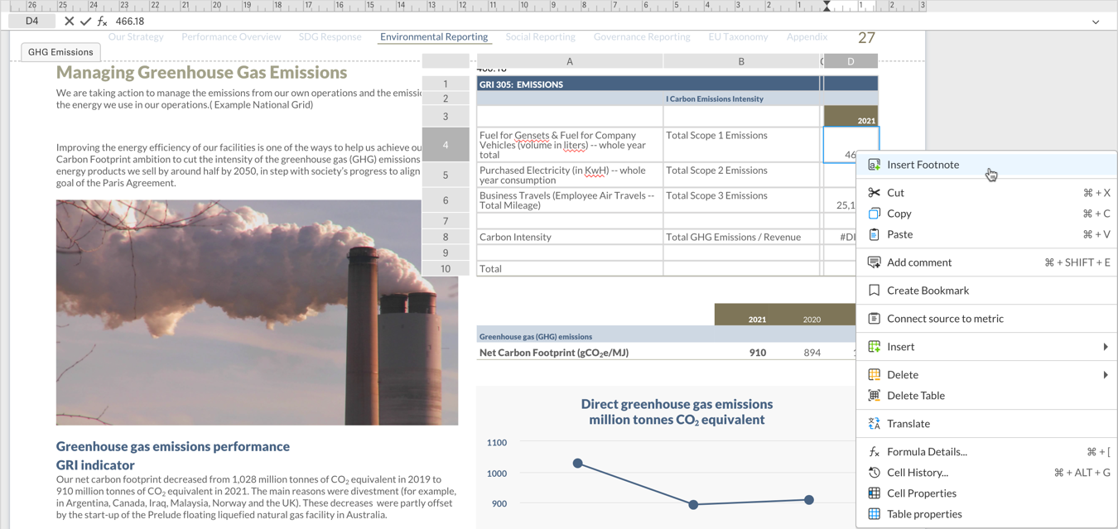Expand the Delete submenu arrow
This screenshot has height=529, width=1118.
(x=1106, y=375)
